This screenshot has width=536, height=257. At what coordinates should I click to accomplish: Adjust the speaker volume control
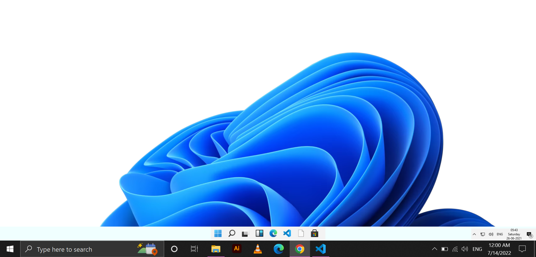point(465,249)
